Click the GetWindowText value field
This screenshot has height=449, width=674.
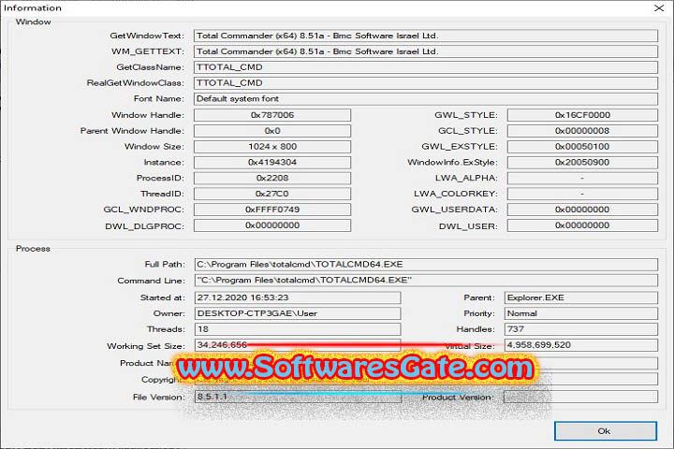click(x=426, y=36)
